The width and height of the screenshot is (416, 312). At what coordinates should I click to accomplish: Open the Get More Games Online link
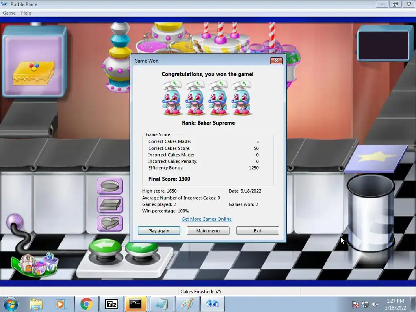coord(206,219)
